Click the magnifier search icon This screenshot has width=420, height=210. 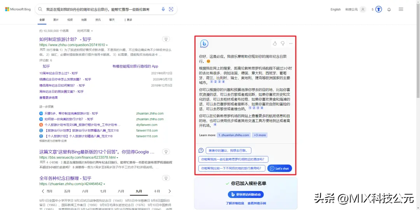[x=40, y=9]
